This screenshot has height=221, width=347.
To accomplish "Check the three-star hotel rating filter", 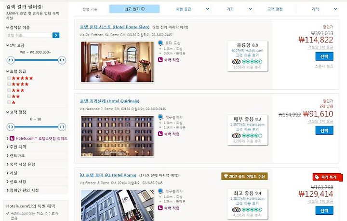I will click(x=9, y=90).
